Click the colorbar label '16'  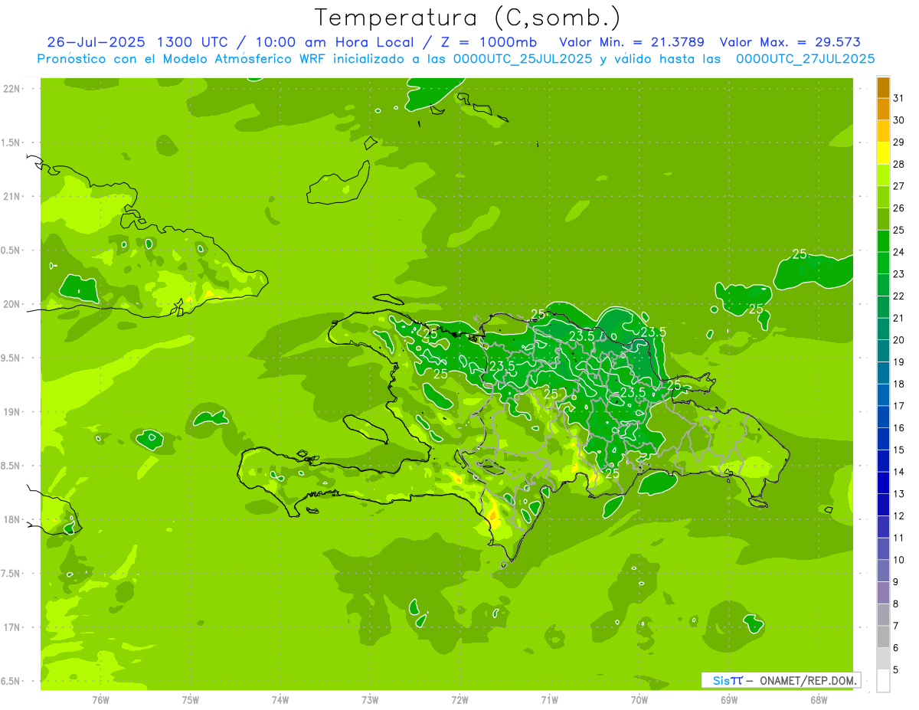pyautogui.click(x=898, y=428)
